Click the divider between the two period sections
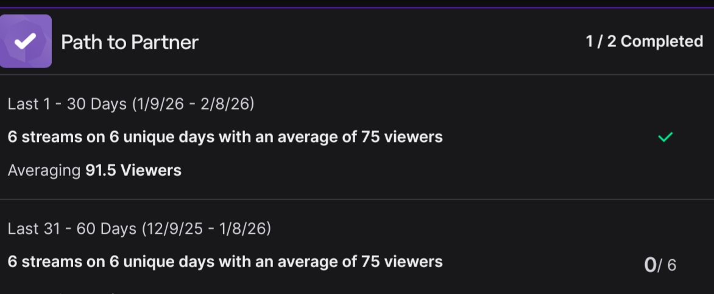Screen dimensions: 714x294 point(357,199)
